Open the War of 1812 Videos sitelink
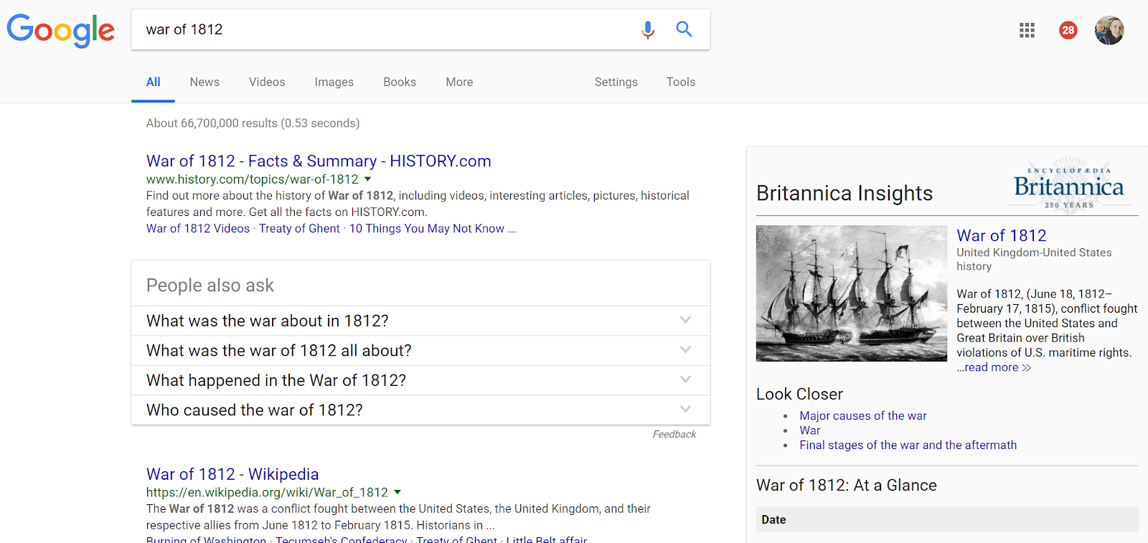The image size is (1148, 543). (x=198, y=229)
